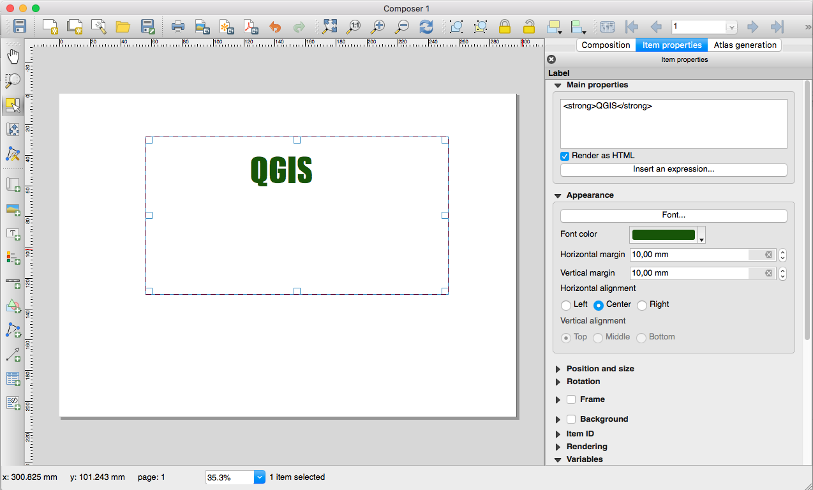813x490 pixels.
Task: Activate the Move item content tool
Action: click(13, 130)
